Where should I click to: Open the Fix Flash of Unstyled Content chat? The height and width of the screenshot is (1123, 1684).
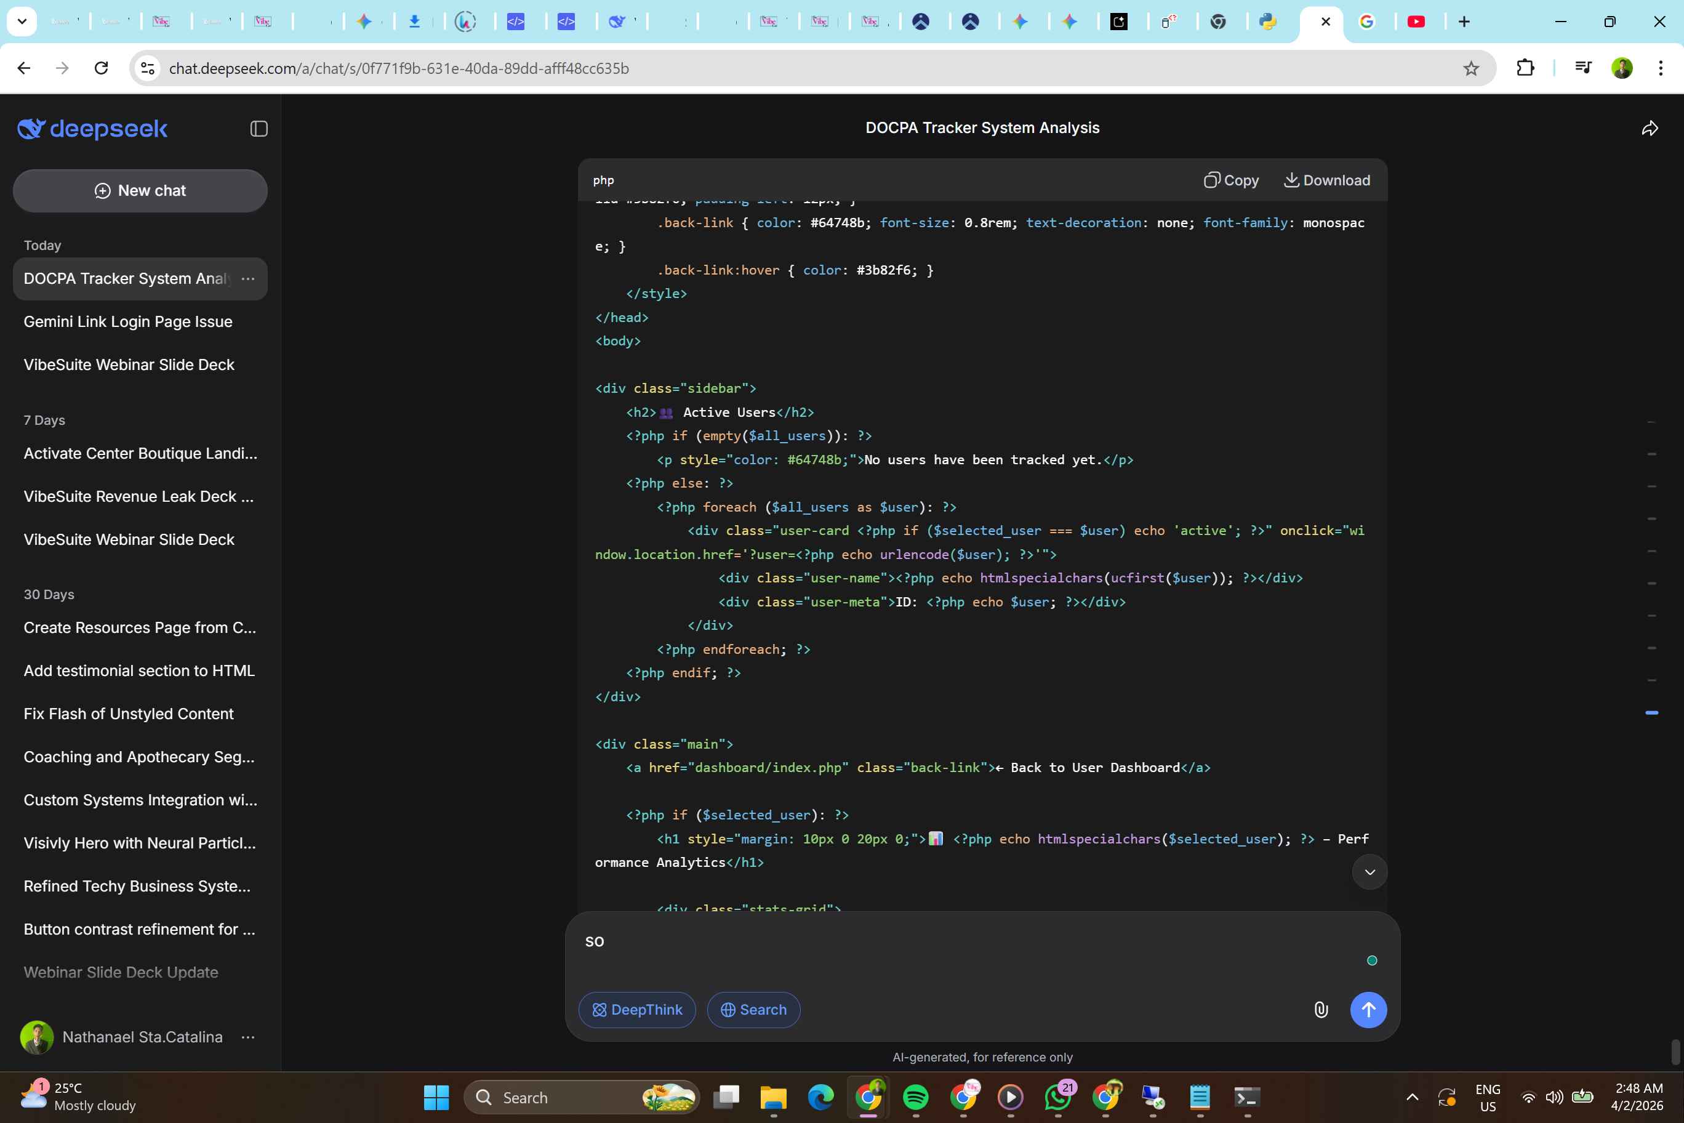pyautogui.click(x=128, y=714)
